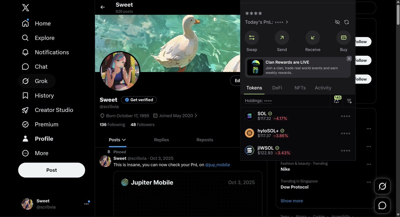The image size is (400, 217).
Task: Open Premium in sidebar
Action: [x=40, y=124]
